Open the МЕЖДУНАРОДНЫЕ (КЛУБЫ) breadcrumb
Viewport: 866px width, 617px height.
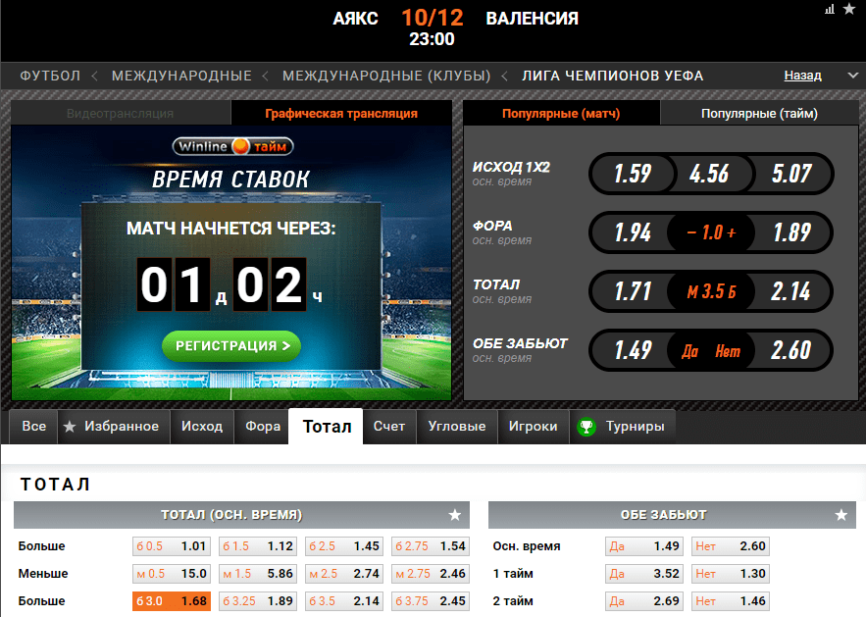386,76
